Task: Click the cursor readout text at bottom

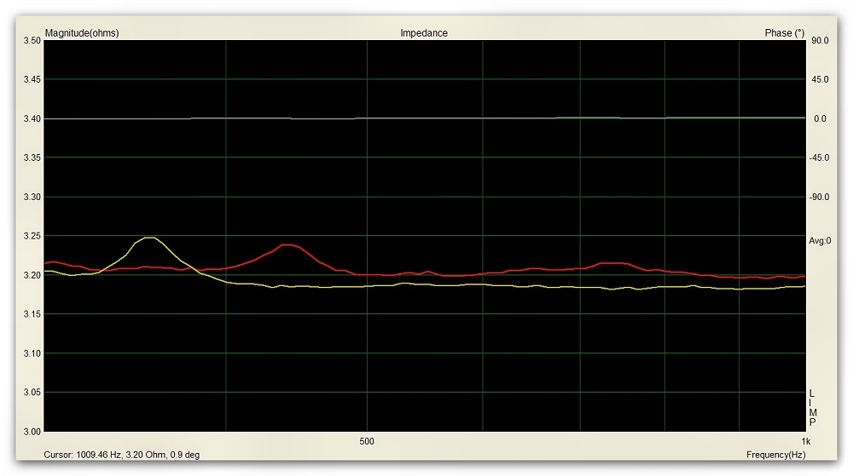Action: pos(121,455)
